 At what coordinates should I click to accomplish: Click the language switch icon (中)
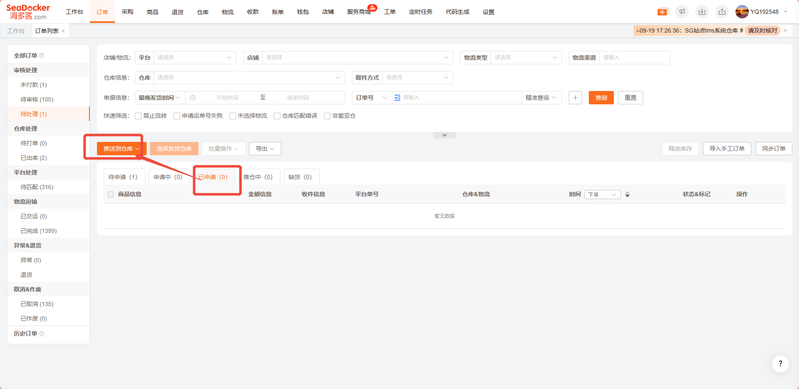coord(662,12)
